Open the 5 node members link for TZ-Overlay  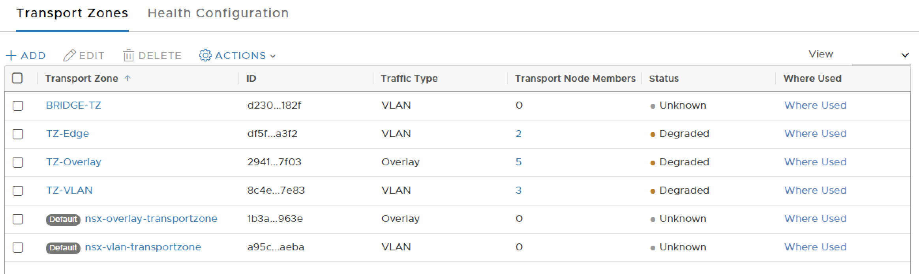tap(519, 162)
